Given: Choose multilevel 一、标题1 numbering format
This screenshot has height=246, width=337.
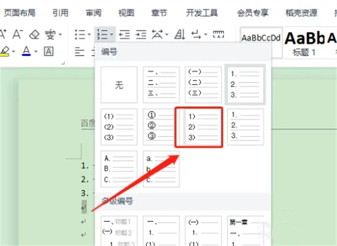Looking at the screenshot, I should pos(119,231).
